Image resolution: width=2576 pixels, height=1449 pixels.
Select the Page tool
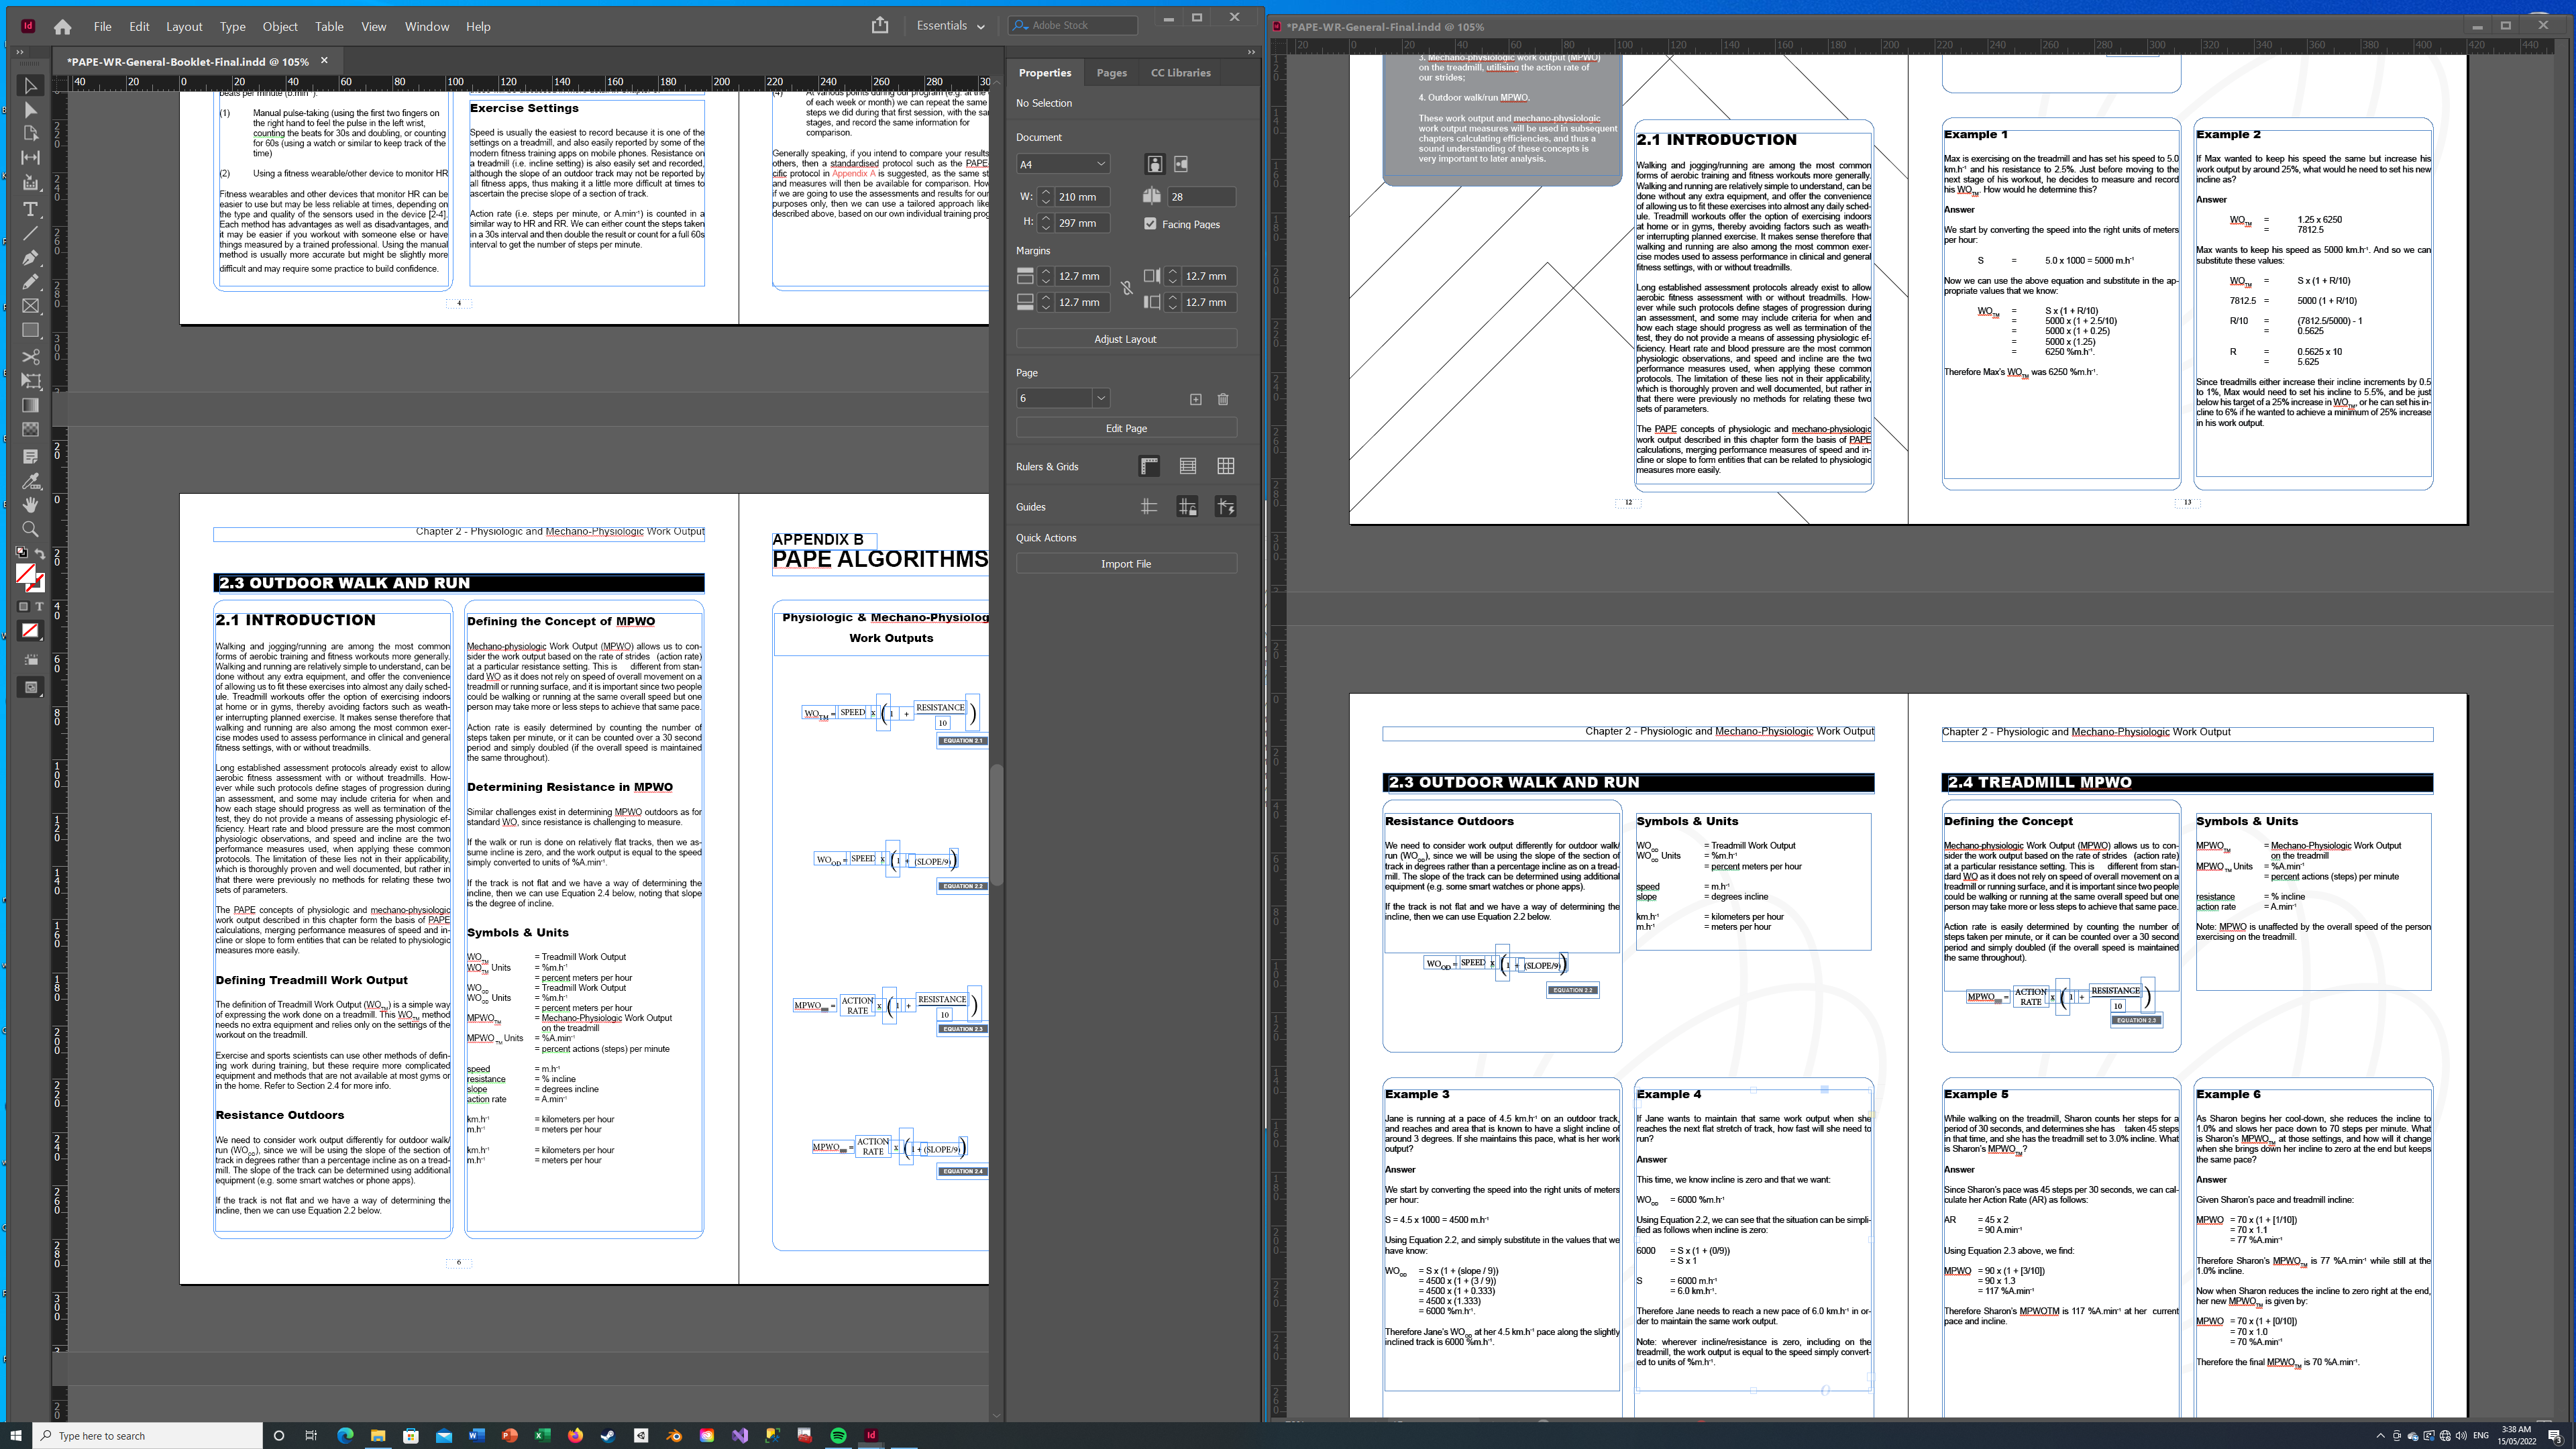tap(30, 134)
